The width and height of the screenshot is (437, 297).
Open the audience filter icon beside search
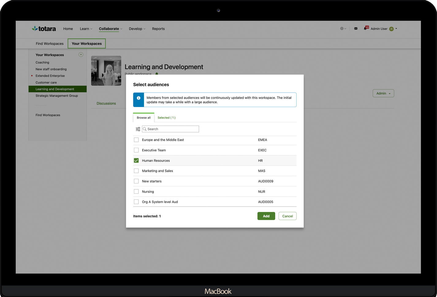138,129
